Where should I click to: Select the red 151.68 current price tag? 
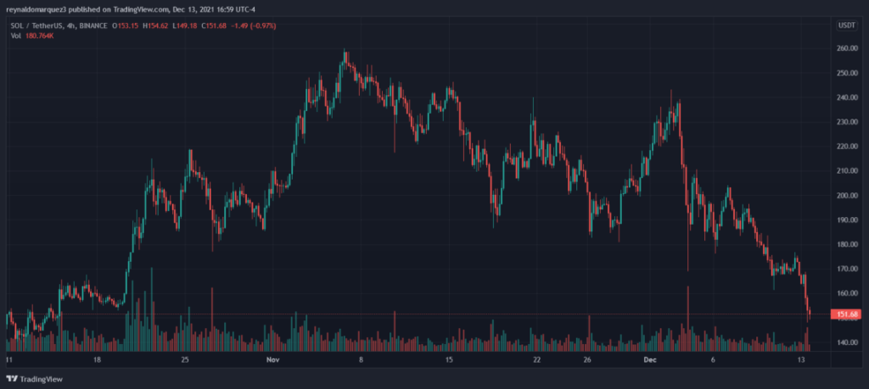pos(847,315)
